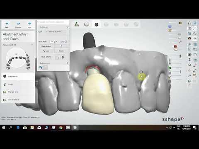Click the dark tooth icon beside sliders icon

[63, 57]
